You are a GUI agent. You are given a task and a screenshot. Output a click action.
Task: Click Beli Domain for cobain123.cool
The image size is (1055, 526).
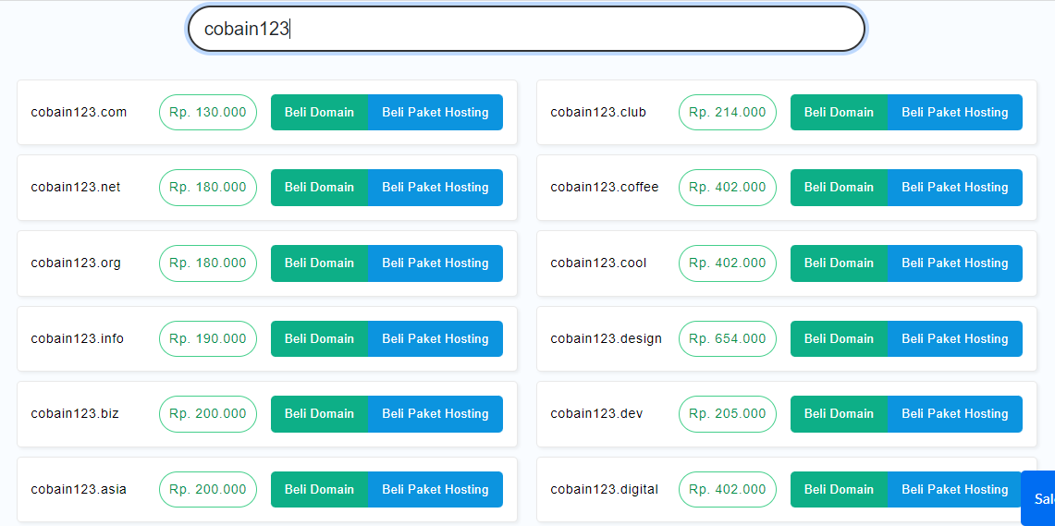pyautogui.click(x=839, y=263)
